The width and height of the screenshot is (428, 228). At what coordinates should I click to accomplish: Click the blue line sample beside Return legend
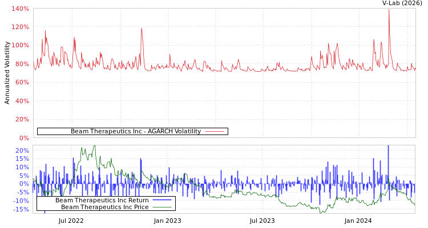click(x=161, y=200)
